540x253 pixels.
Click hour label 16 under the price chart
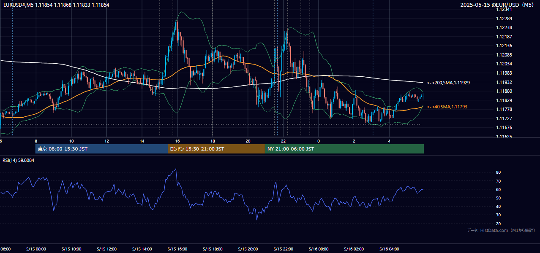pos(177,141)
